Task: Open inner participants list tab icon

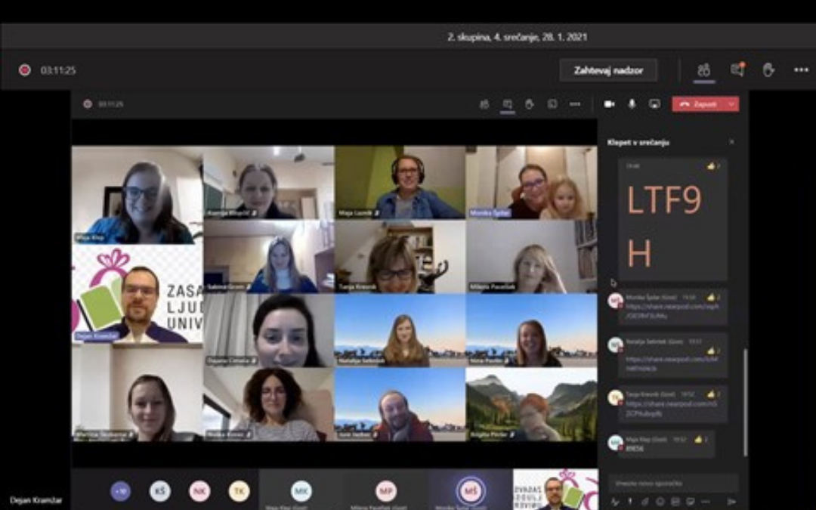Action: [484, 104]
